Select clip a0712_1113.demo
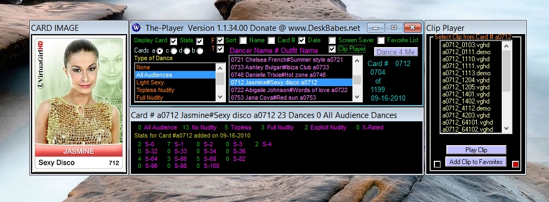549x202 pixels. [x=471, y=73]
